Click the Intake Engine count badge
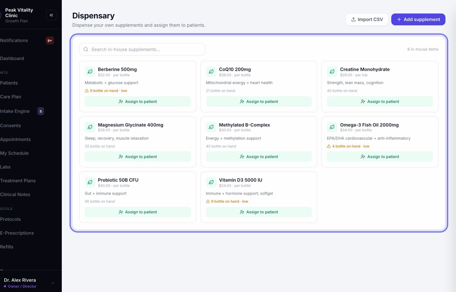Viewport: 456px width, 292px height. pos(41,111)
